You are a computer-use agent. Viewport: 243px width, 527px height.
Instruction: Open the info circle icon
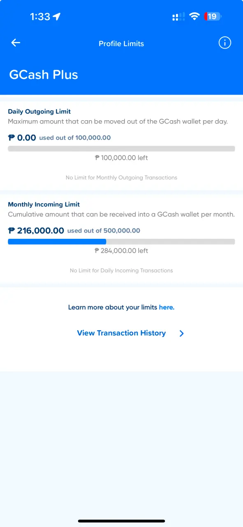[x=224, y=43]
